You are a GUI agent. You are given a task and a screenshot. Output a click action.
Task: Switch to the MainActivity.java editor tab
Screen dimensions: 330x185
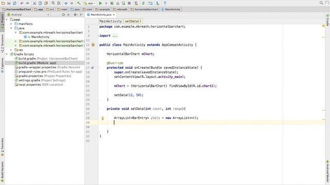pos(101,15)
